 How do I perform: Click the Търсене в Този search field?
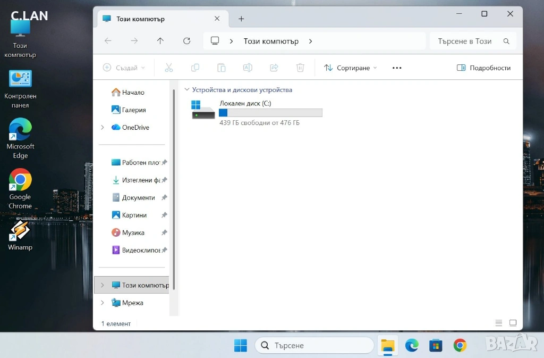(x=467, y=41)
